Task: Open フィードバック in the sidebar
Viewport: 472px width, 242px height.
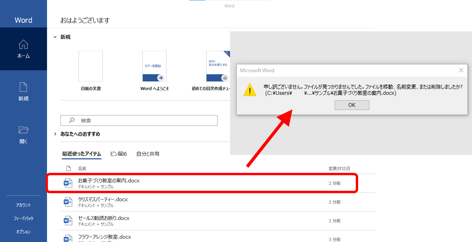Action: pyautogui.click(x=23, y=219)
